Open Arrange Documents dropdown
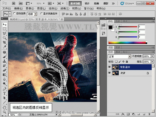The width and height of the screenshot is (156, 117). [x=51, y=4]
